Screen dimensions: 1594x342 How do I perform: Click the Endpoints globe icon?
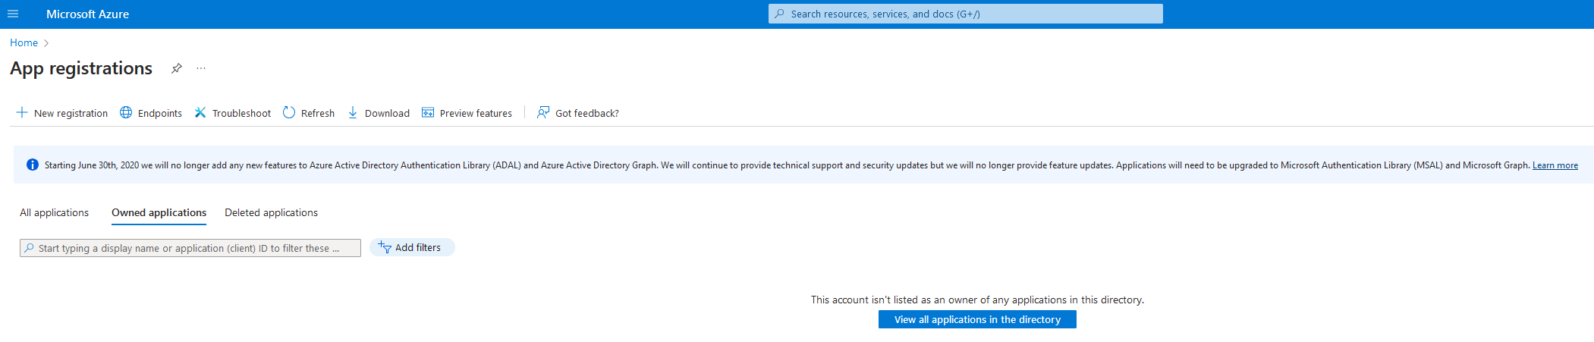coord(126,112)
